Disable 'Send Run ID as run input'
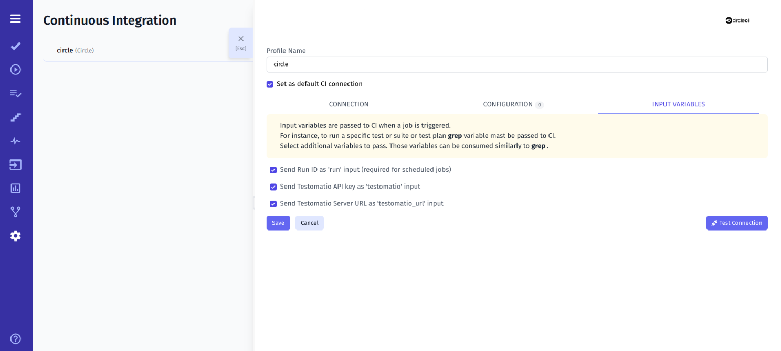781x351 pixels. [x=273, y=170]
